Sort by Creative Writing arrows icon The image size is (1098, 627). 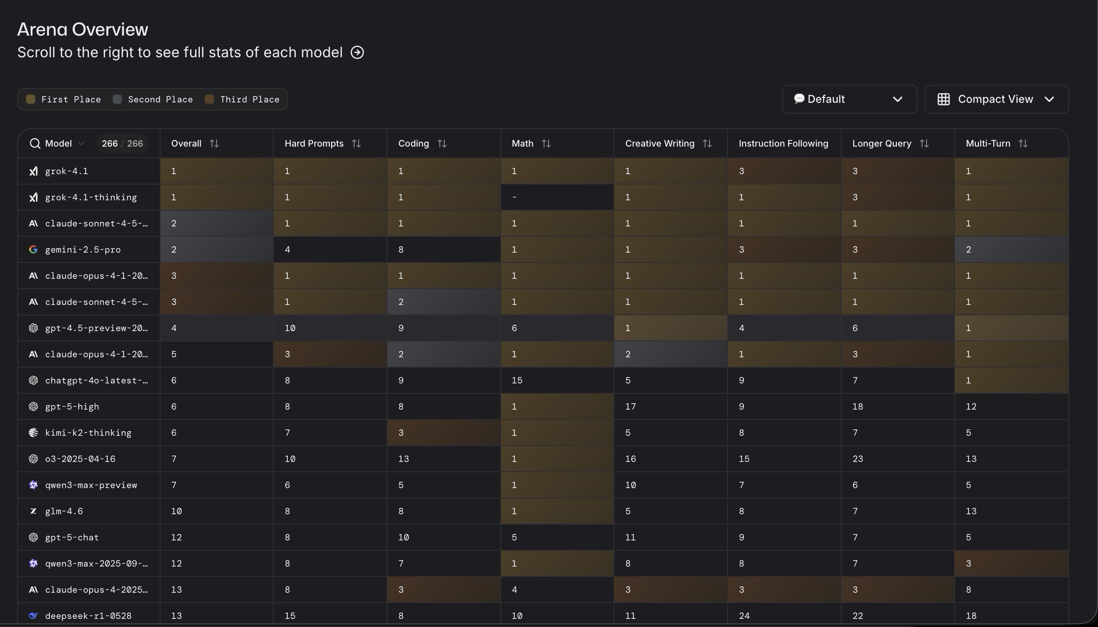click(707, 143)
